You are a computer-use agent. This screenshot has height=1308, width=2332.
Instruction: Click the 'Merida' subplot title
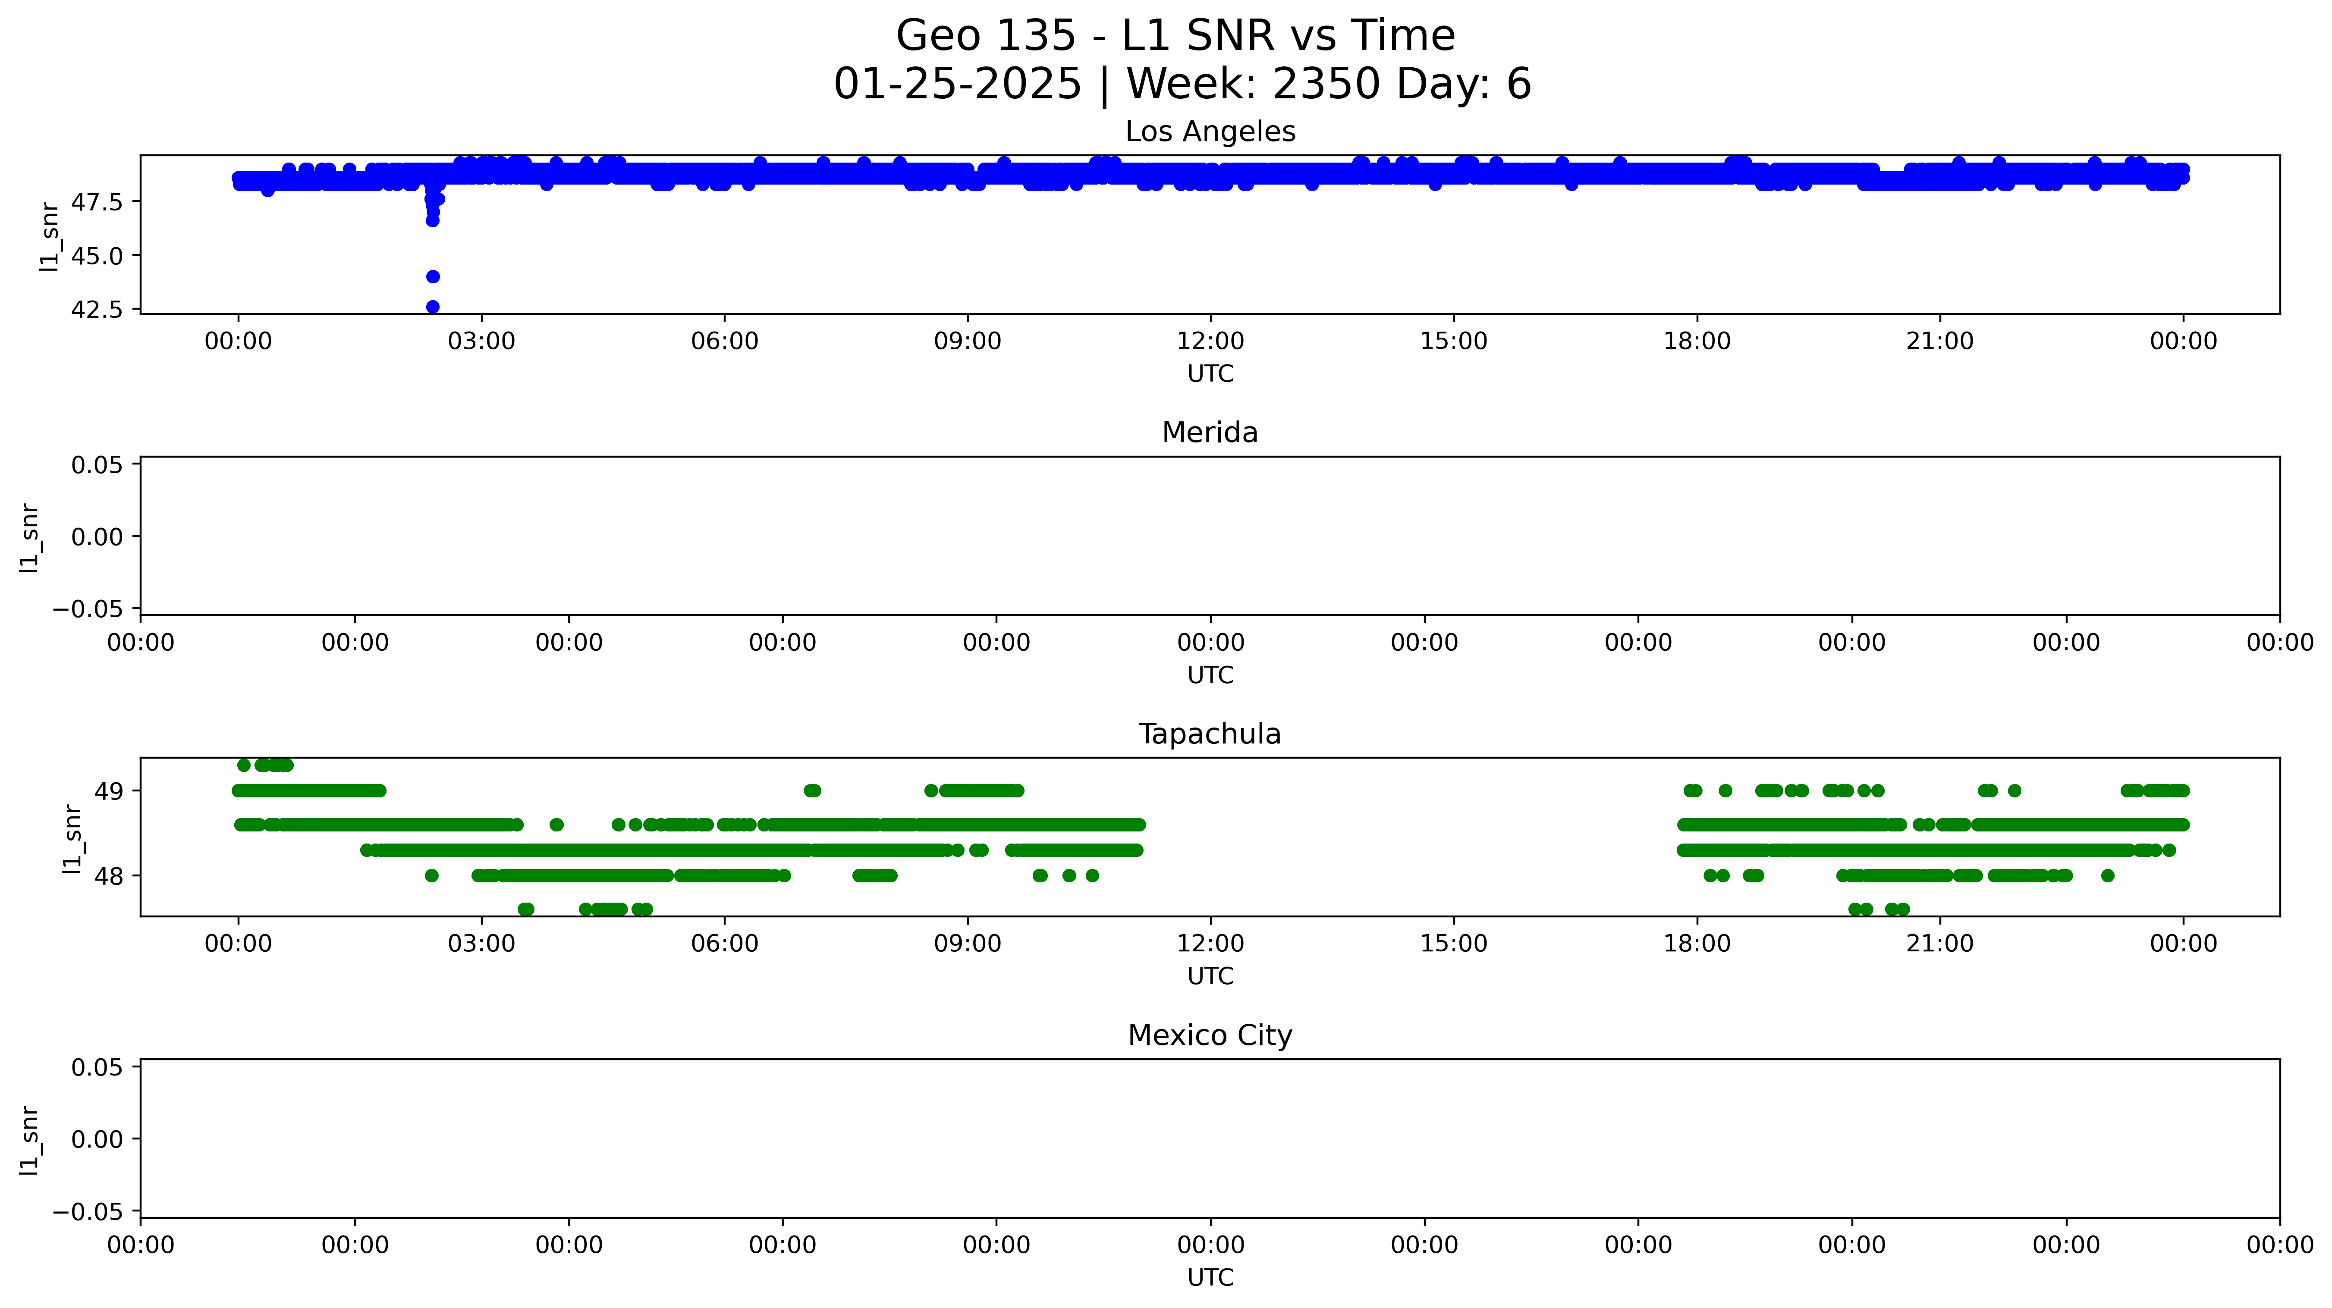[x=1210, y=433]
